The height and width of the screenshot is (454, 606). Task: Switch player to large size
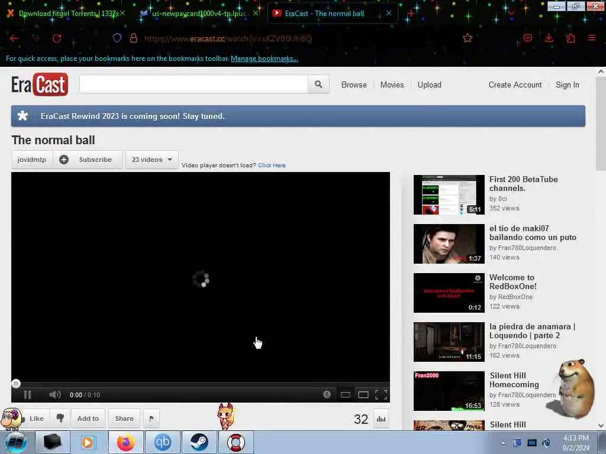pyautogui.click(x=363, y=394)
